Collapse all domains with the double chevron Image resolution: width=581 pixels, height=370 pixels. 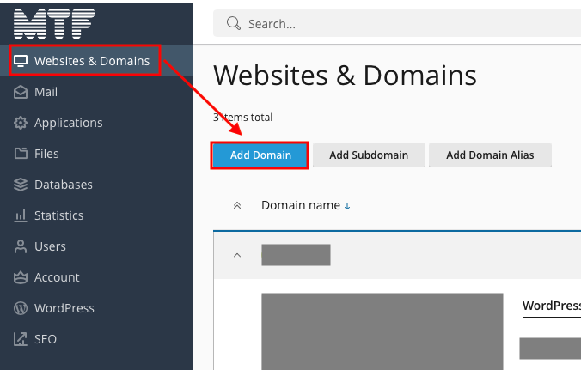click(x=238, y=206)
